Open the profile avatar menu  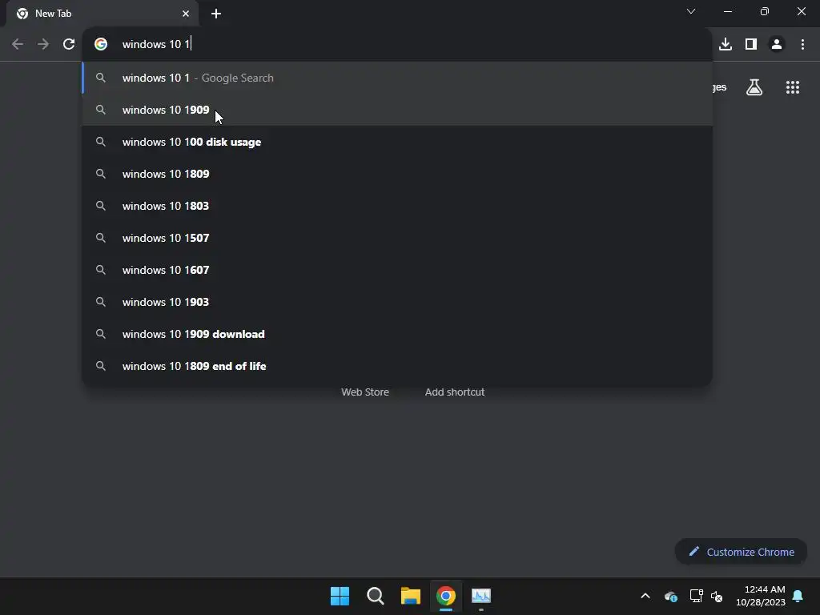point(777,45)
